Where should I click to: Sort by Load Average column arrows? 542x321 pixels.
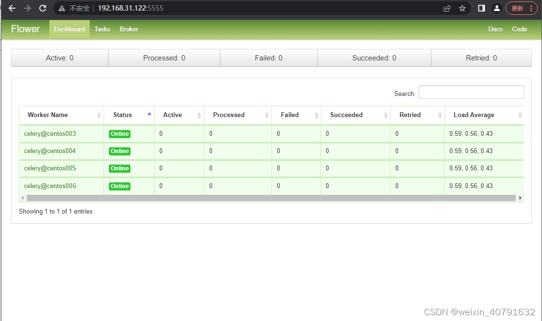coord(520,115)
